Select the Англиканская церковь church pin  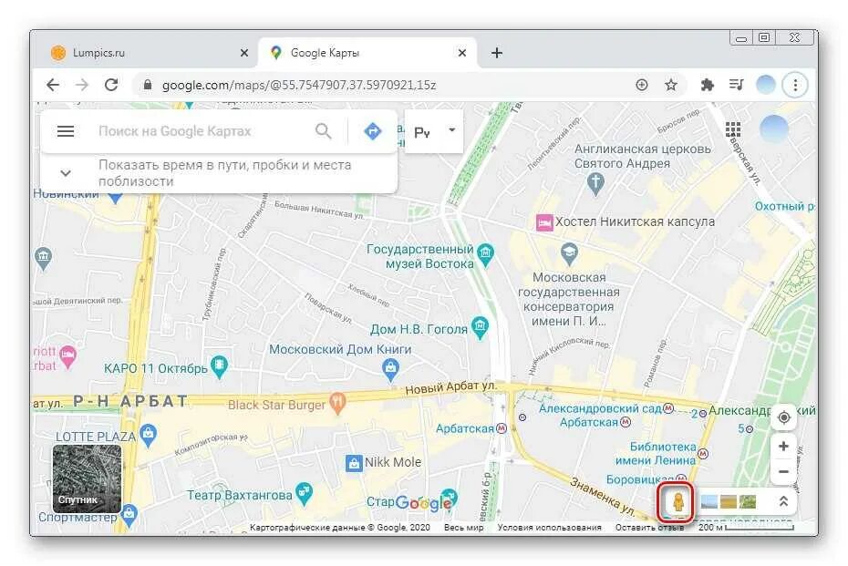595,182
